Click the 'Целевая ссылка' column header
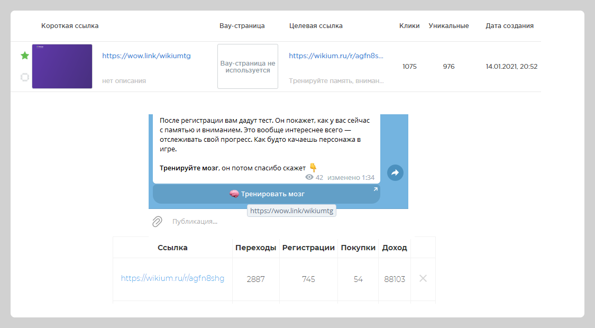 [x=316, y=26]
